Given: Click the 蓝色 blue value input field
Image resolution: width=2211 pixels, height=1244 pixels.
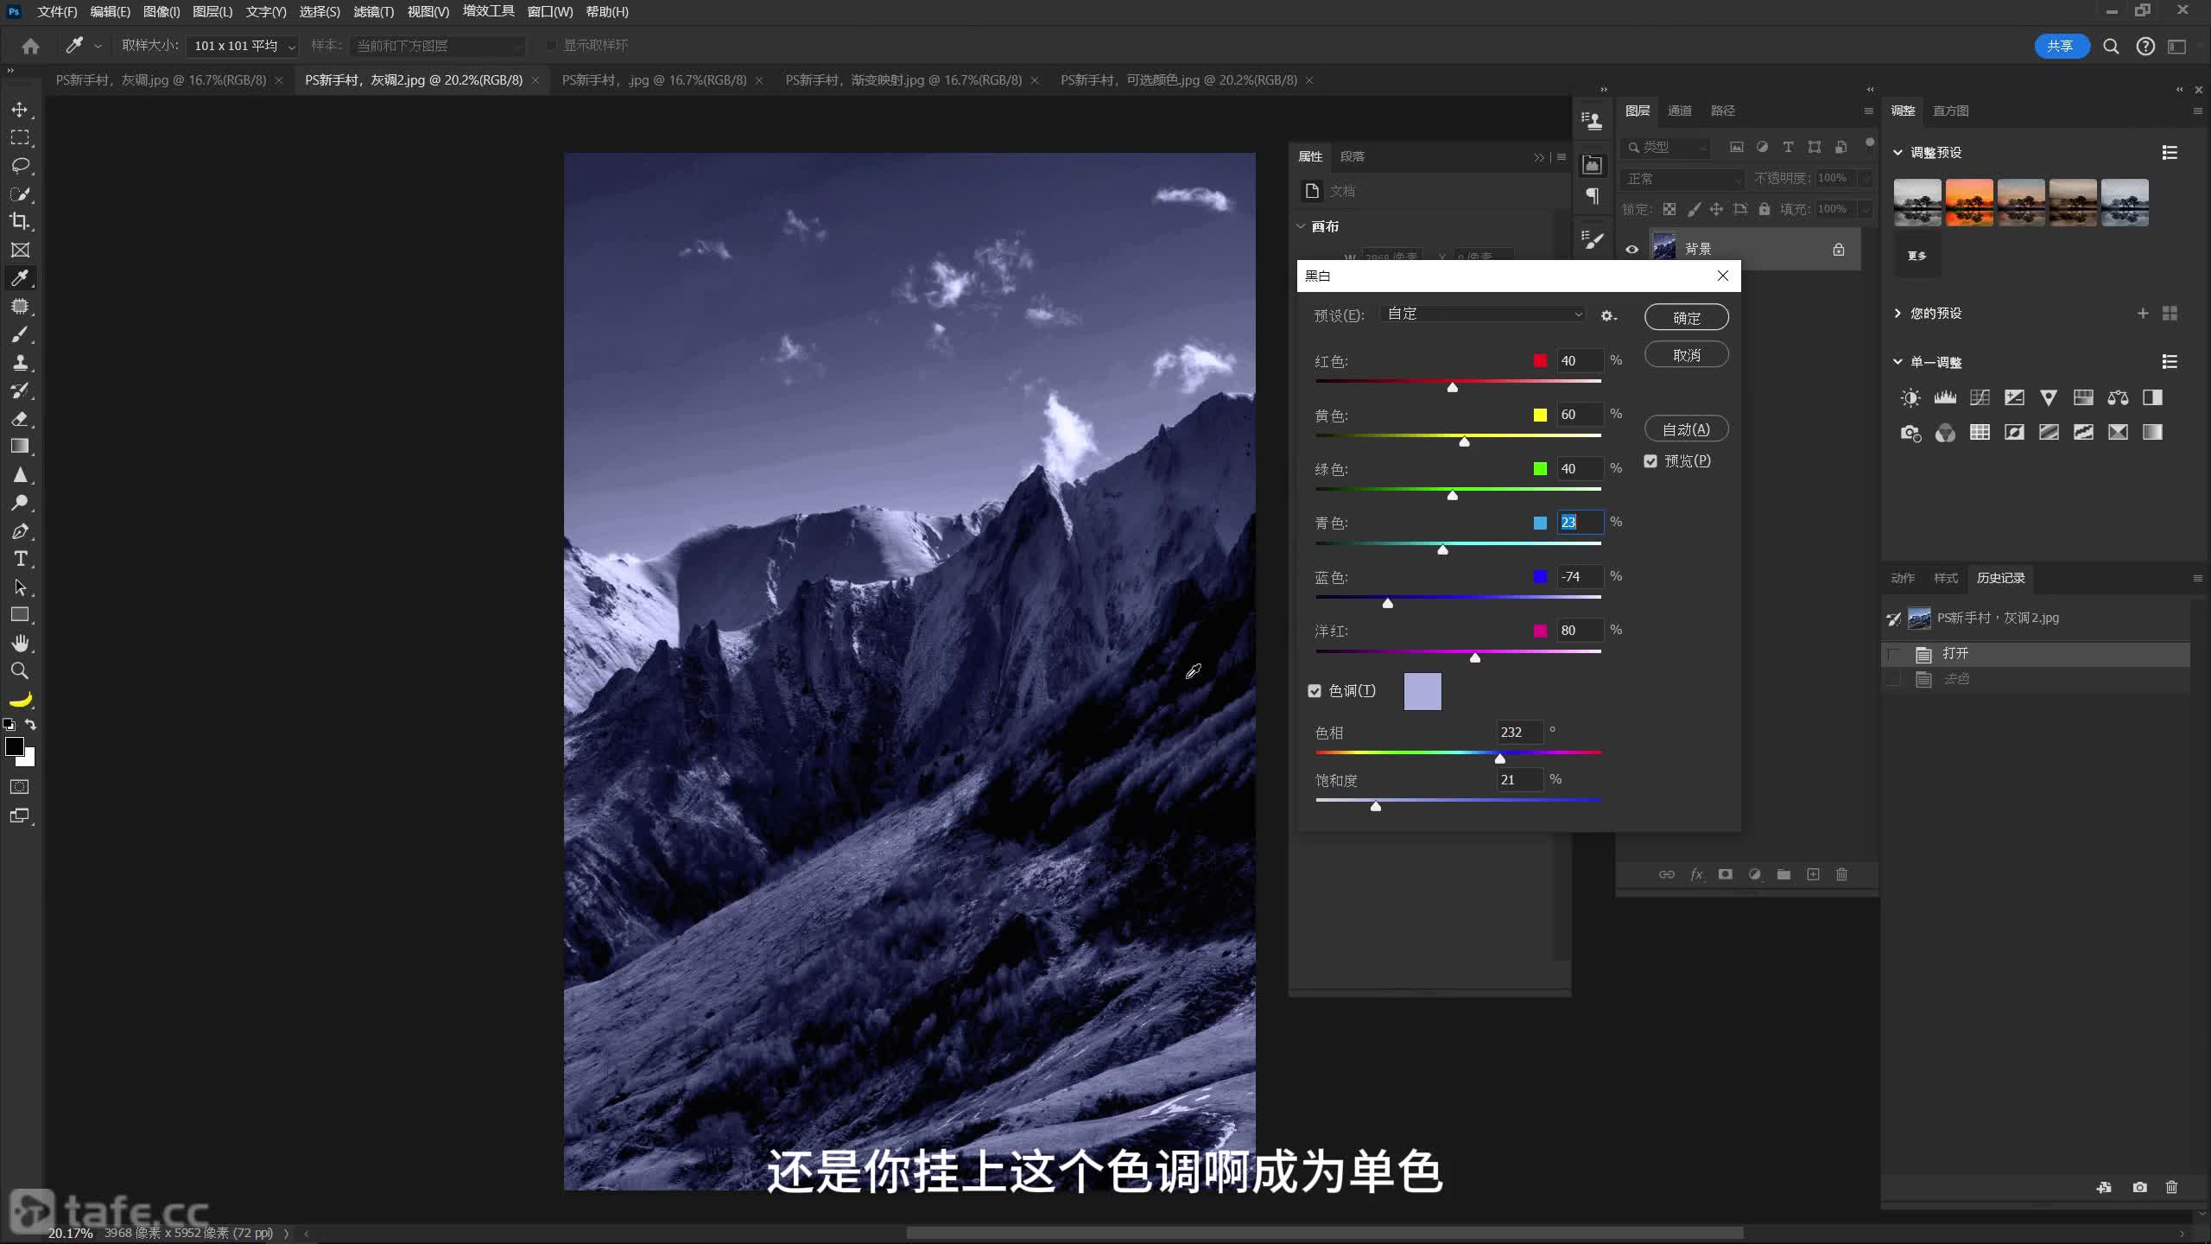Looking at the screenshot, I should tap(1580, 577).
